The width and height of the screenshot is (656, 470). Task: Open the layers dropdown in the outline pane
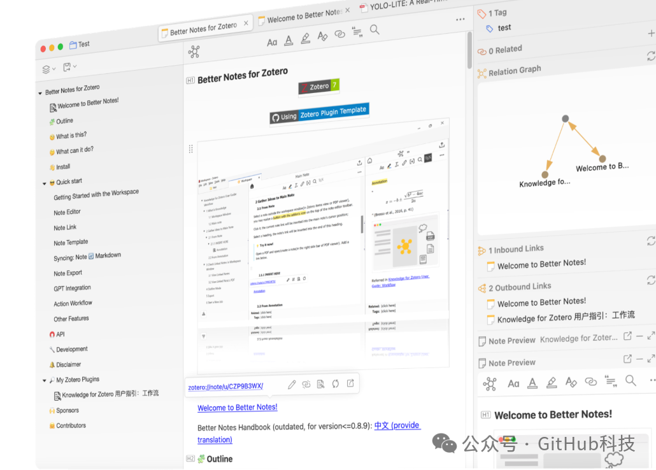click(x=48, y=69)
